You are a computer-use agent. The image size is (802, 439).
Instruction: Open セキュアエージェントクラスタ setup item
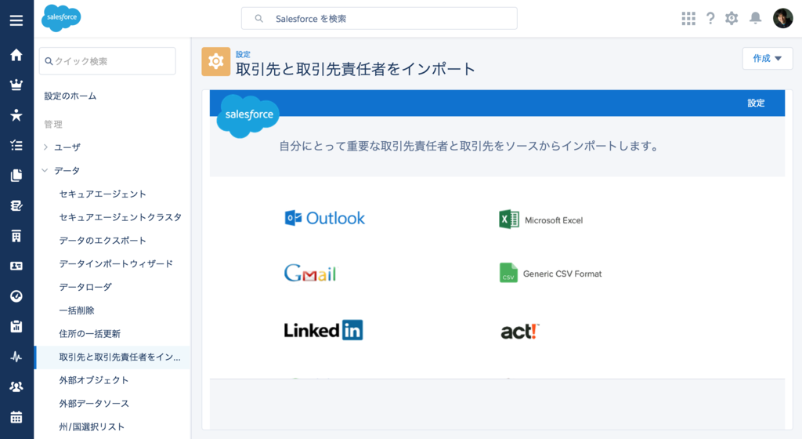coord(120,217)
